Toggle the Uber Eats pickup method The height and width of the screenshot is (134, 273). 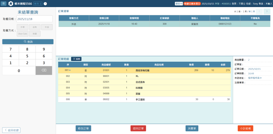click(x=23, y=34)
